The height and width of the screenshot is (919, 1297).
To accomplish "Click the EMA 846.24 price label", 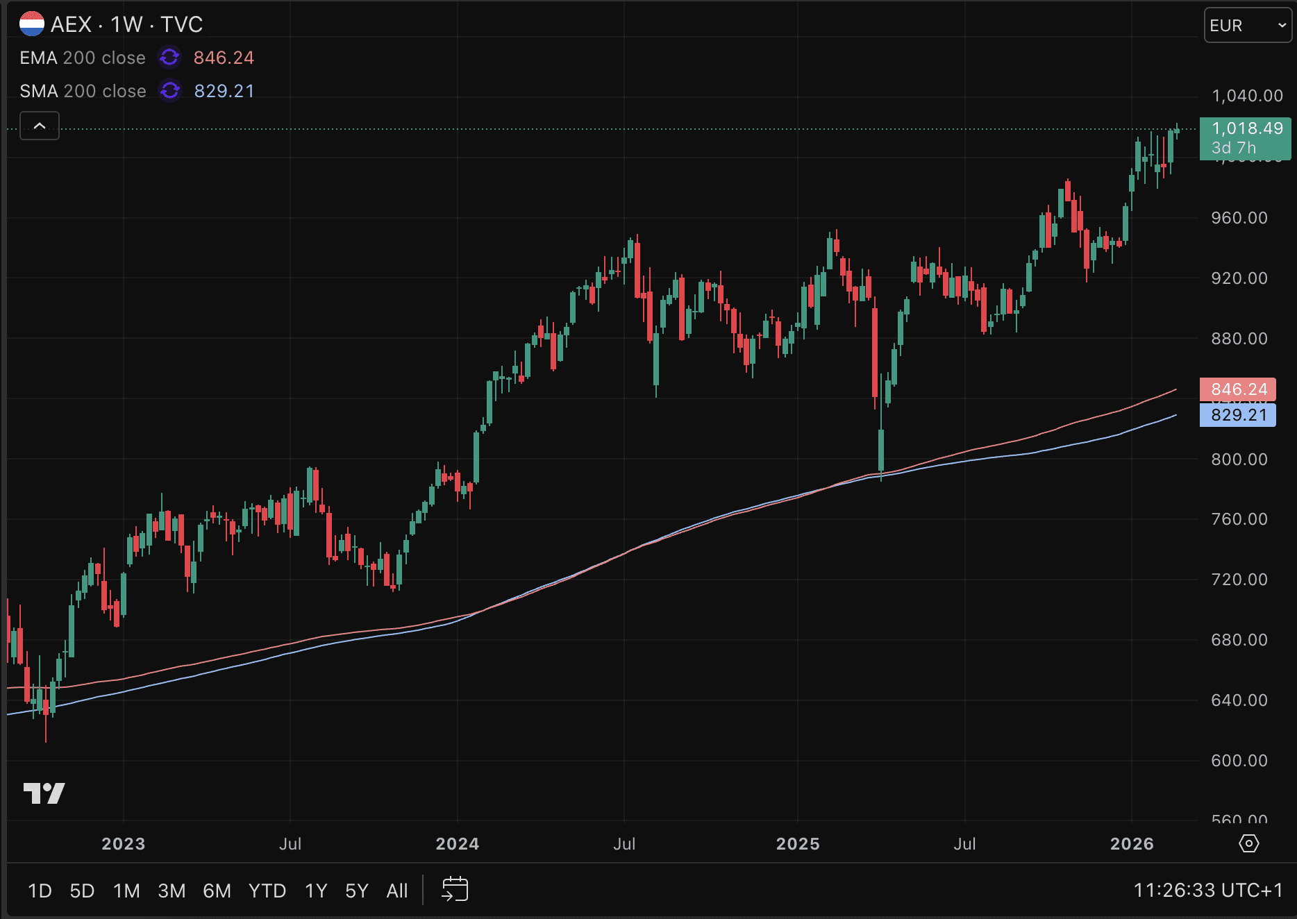I will pyautogui.click(x=1238, y=389).
